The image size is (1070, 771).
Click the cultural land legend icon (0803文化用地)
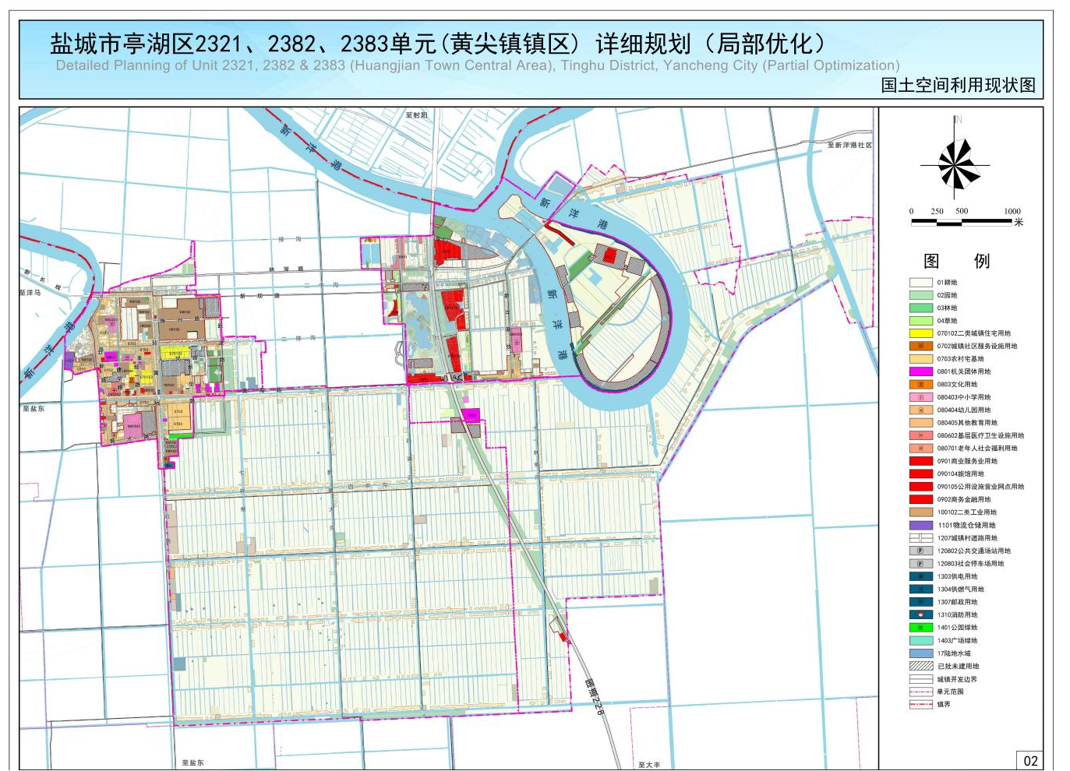click(x=920, y=385)
